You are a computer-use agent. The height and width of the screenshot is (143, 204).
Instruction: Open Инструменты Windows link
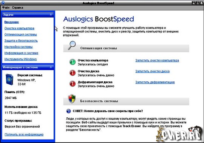(x=20, y=59)
